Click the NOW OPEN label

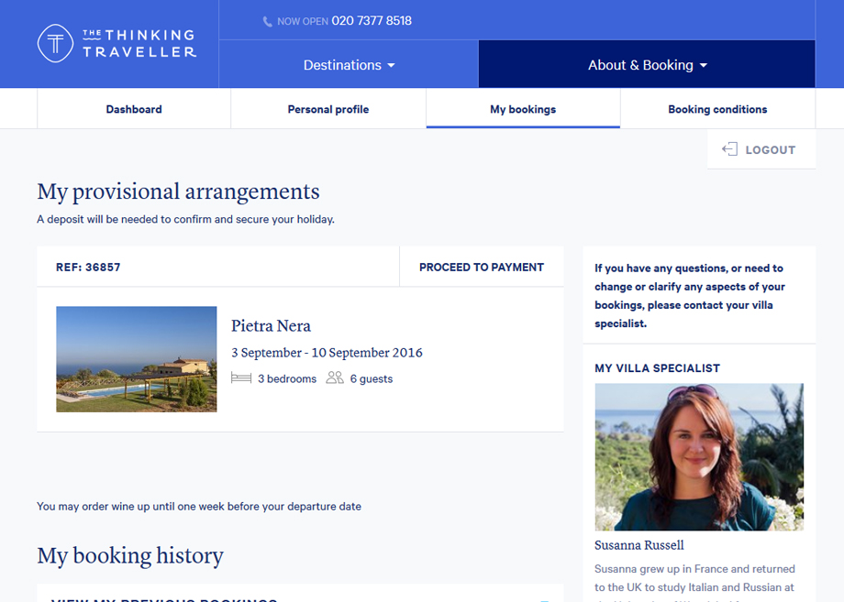pyautogui.click(x=303, y=21)
